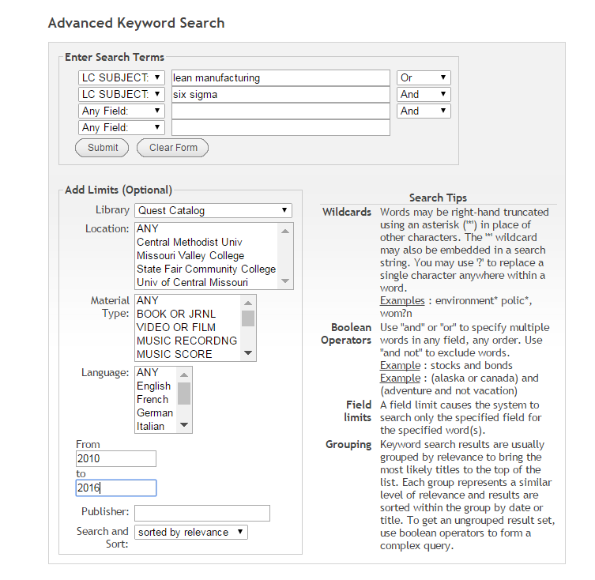Image resolution: width=595 pixels, height=580 pixels.
Task: Select BOOK OR JRNL material type
Action: tap(188, 314)
